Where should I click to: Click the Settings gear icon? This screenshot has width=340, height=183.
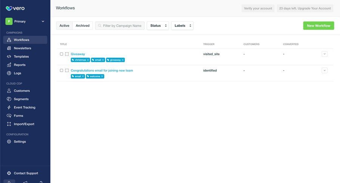point(9,141)
